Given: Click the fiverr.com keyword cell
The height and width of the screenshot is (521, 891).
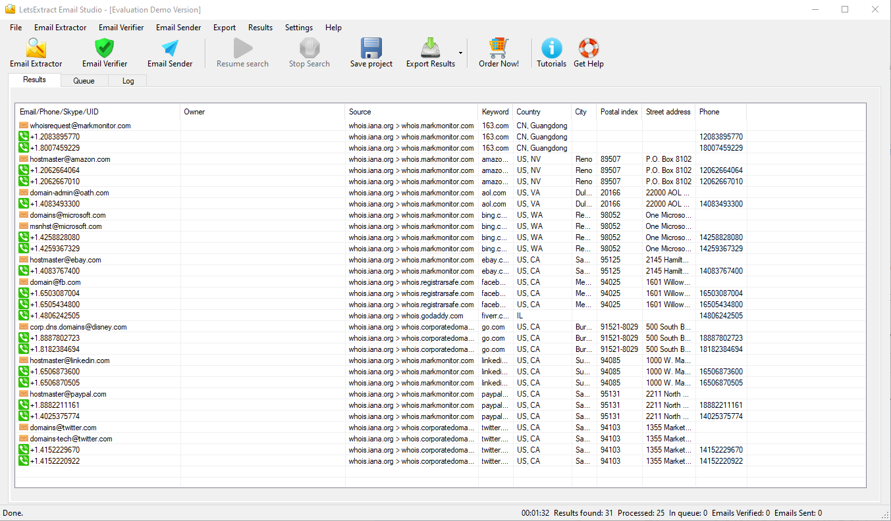Looking at the screenshot, I should point(495,316).
